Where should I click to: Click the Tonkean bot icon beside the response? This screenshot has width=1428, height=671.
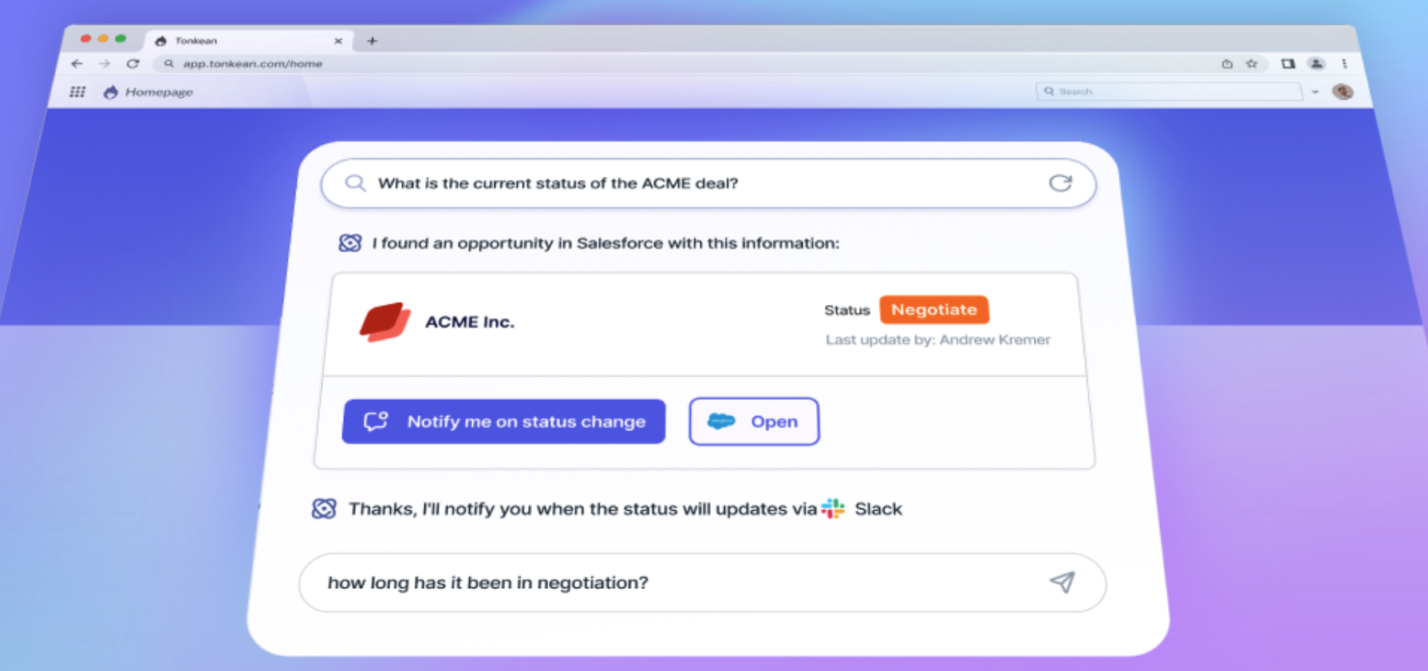coord(351,243)
